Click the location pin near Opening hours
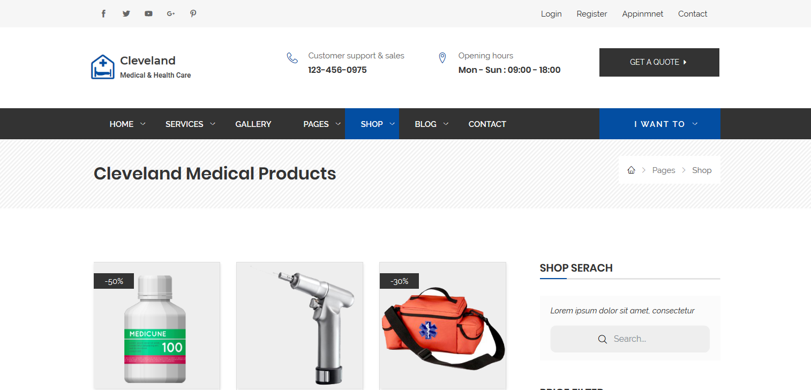 pyautogui.click(x=442, y=58)
